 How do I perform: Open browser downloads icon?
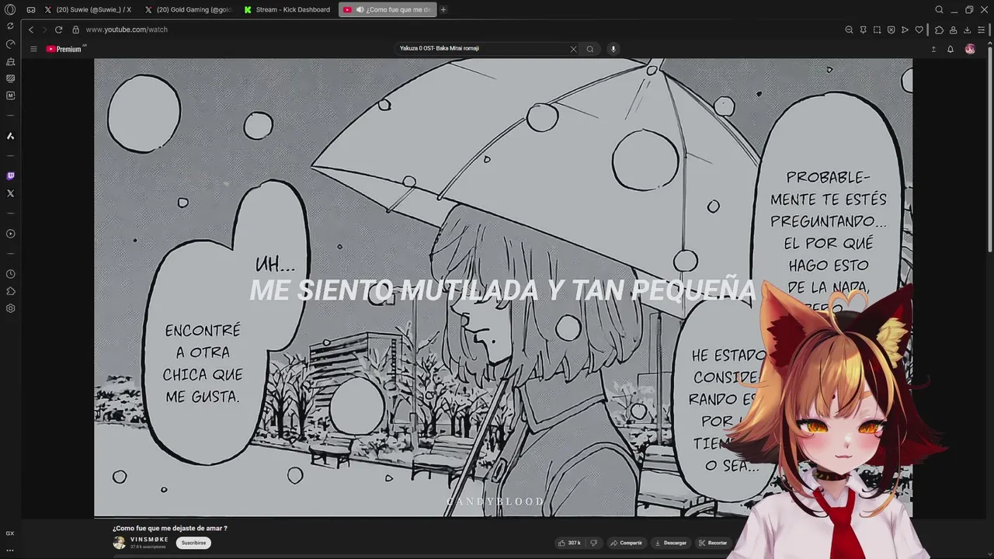point(967,30)
